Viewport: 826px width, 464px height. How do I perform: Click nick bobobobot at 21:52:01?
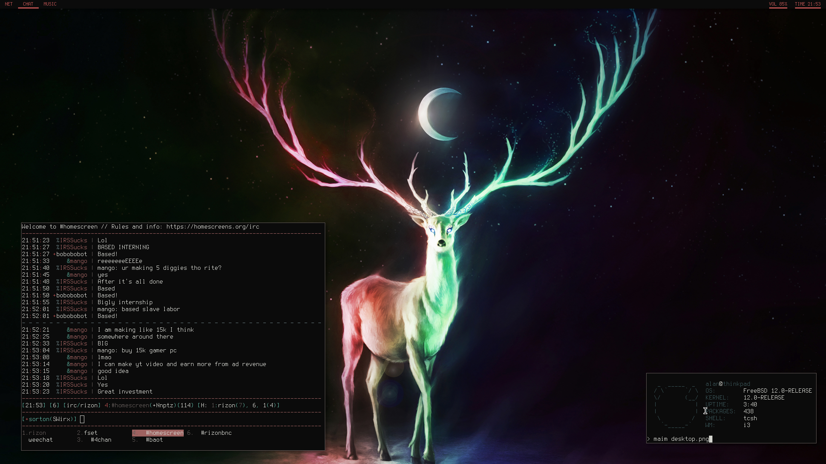[71, 316]
